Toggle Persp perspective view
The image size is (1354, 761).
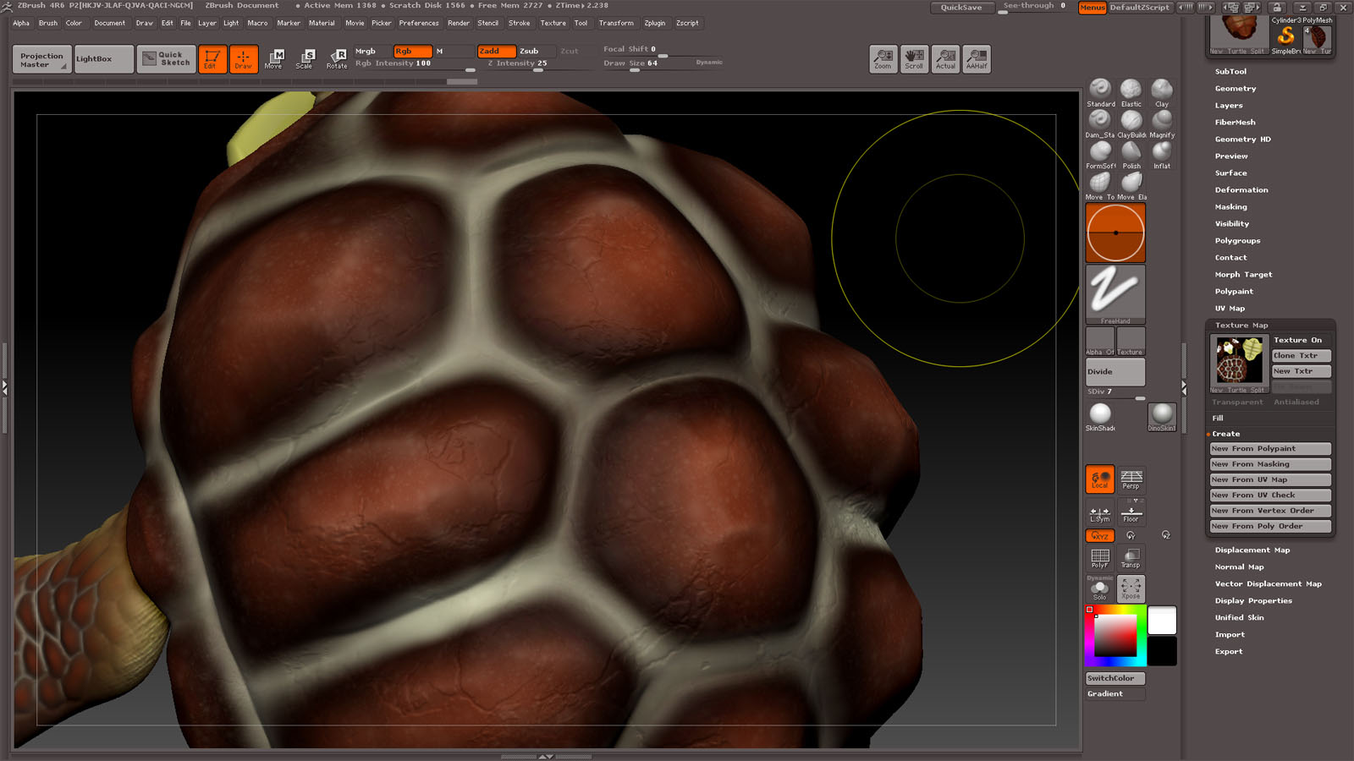pos(1131,479)
